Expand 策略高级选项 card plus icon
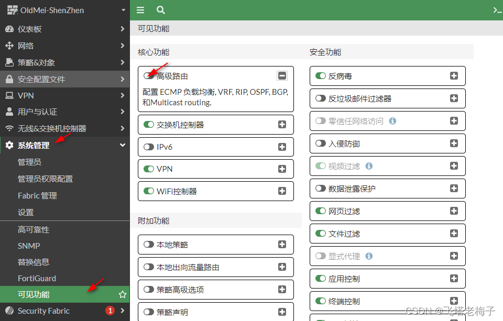The height and width of the screenshot is (321, 503). click(x=282, y=289)
